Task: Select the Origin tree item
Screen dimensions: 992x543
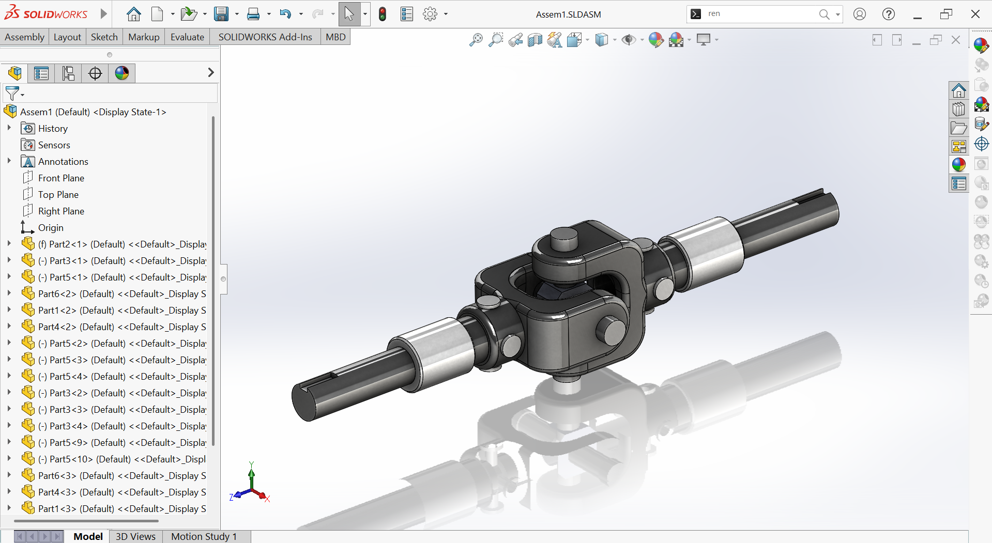Action: (51, 228)
